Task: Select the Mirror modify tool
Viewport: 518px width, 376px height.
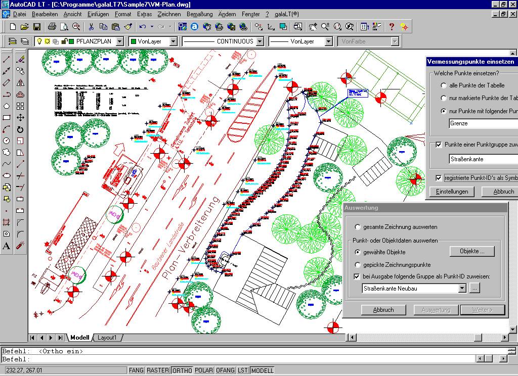Action: (20, 82)
